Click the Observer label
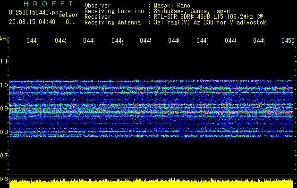Viewport: 297px width, 188px height. point(98,6)
